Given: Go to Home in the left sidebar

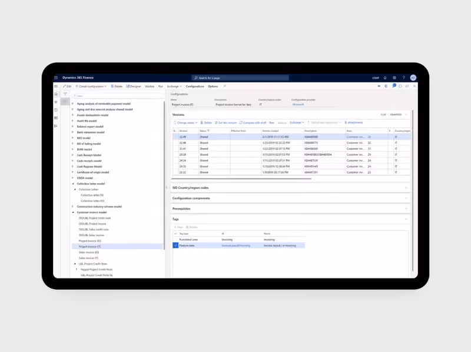Looking at the screenshot, I should tap(56, 94).
